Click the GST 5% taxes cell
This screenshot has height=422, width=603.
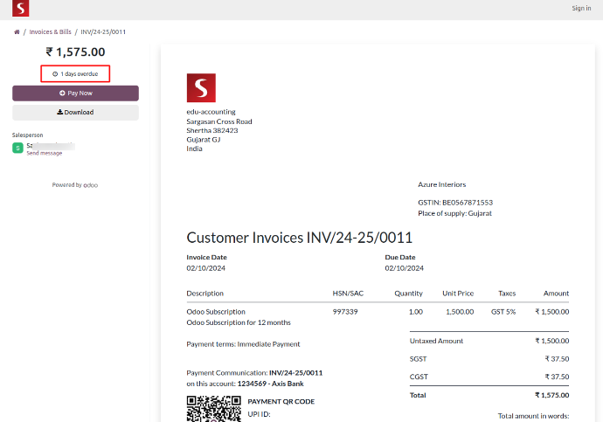coord(503,312)
